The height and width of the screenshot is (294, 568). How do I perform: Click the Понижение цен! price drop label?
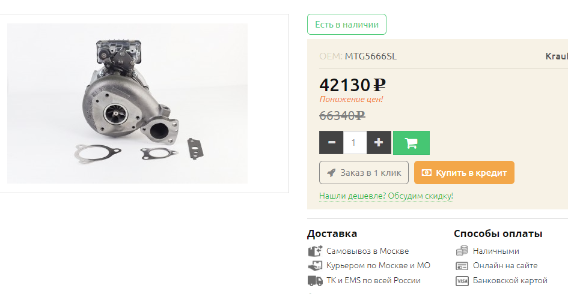(x=351, y=99)
